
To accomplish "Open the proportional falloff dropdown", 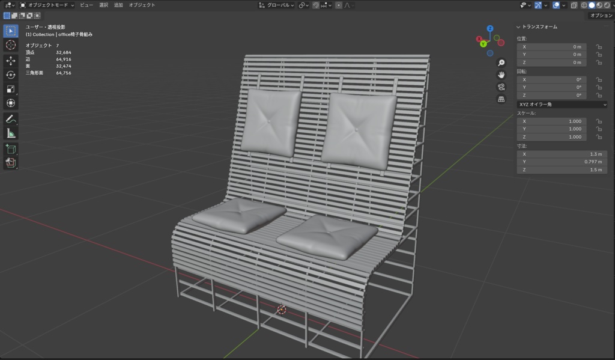I will [x=349, y=5].
